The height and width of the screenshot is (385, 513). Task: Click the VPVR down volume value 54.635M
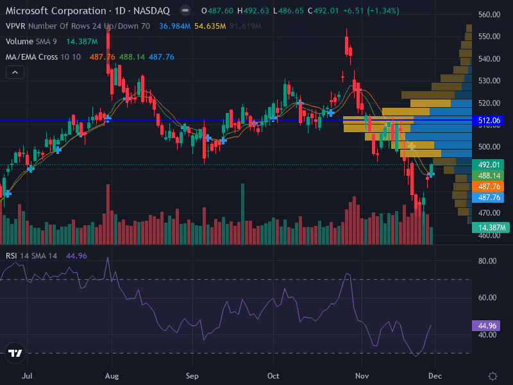point(210,26)
